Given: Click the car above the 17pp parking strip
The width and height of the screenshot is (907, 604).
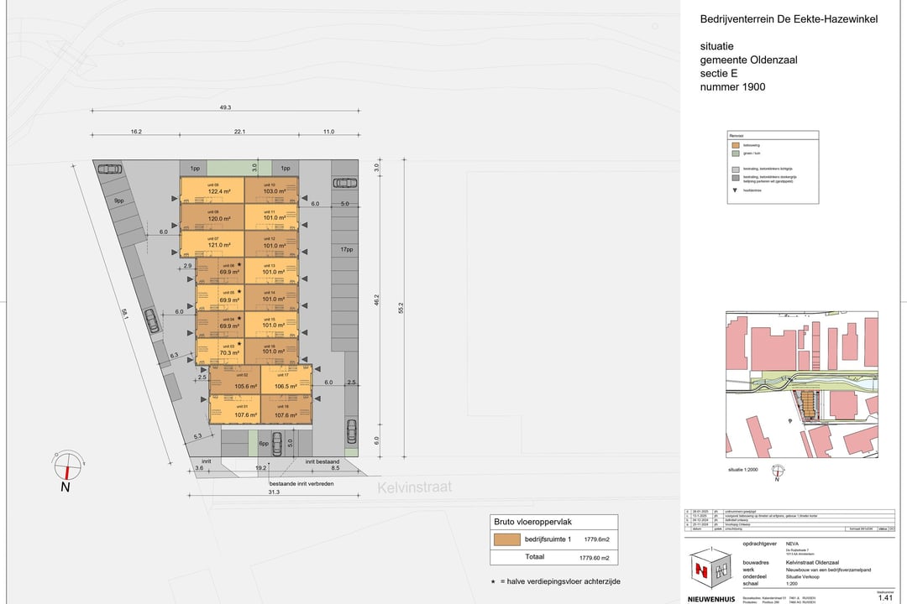Looking at the screenshot, I should click(x=345, y=183).
